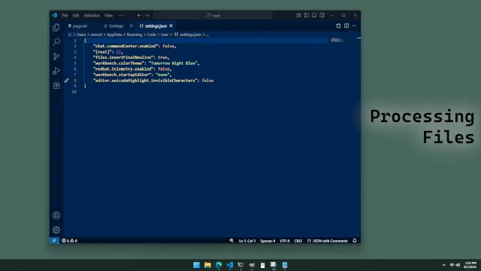Open Microsoft Edge from the taskbar

(x=219, y=265)
